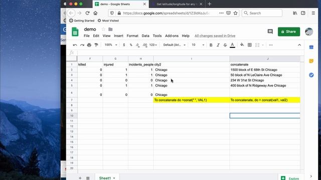Open the Google account avatar

tap(309, 31)
